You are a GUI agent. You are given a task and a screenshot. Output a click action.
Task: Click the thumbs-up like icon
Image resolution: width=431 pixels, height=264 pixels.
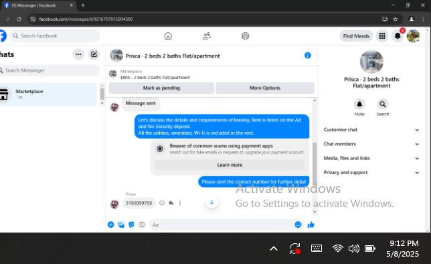click(x=311, y=224)
